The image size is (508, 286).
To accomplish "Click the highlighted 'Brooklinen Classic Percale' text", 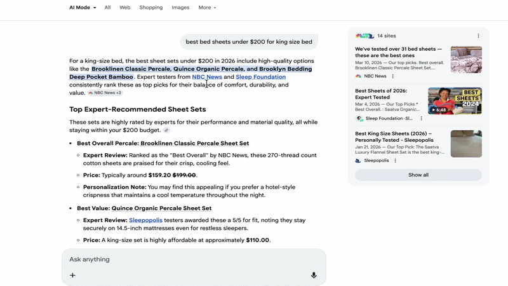I will 131,69.
